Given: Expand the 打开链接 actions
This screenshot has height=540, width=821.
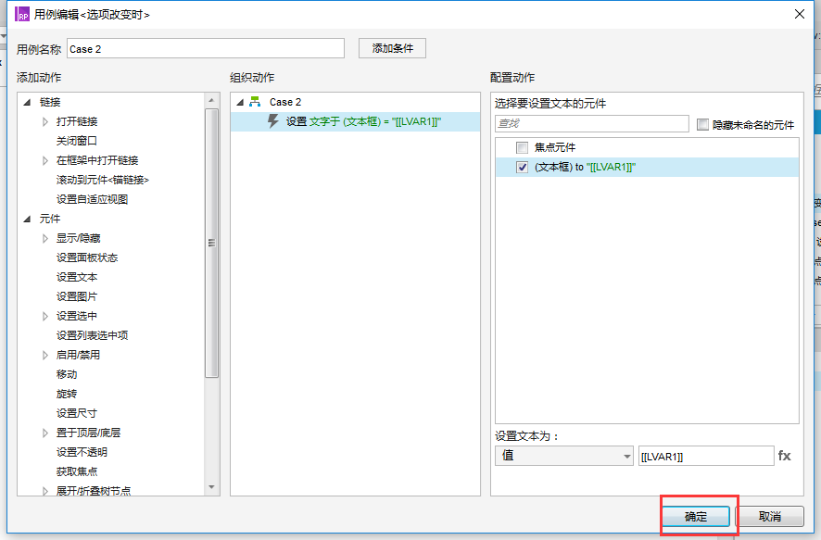Looking at the screenshot, I should click(x=45, y=121).
